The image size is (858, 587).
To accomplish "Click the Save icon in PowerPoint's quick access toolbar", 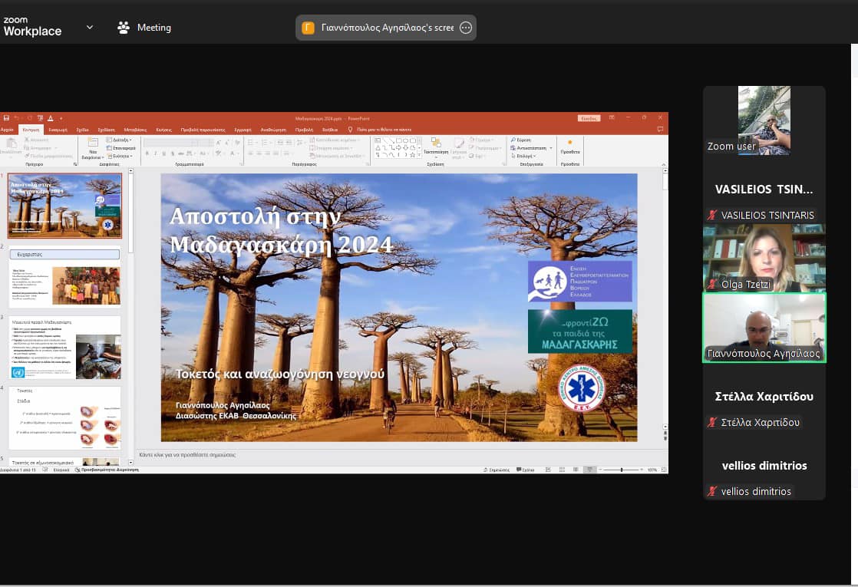I will click(6, 118).
